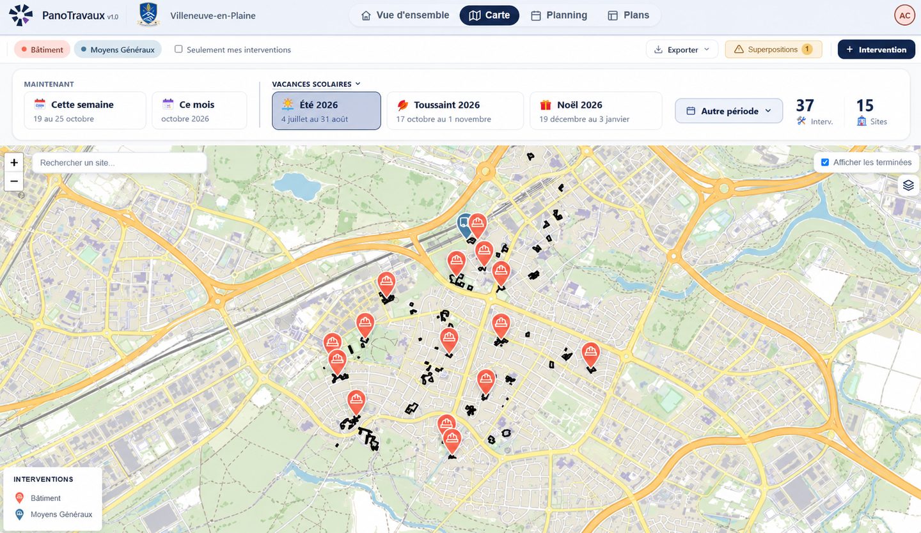
Task: Select the Cette semaine period
Action: pyautogui.click(x=85, y=111)
